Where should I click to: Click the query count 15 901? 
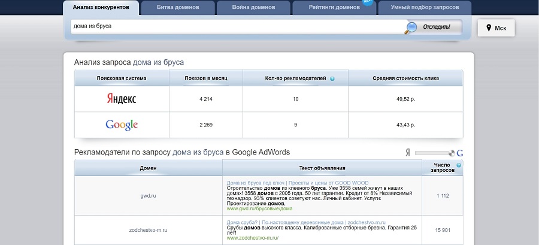click(443, 230)
